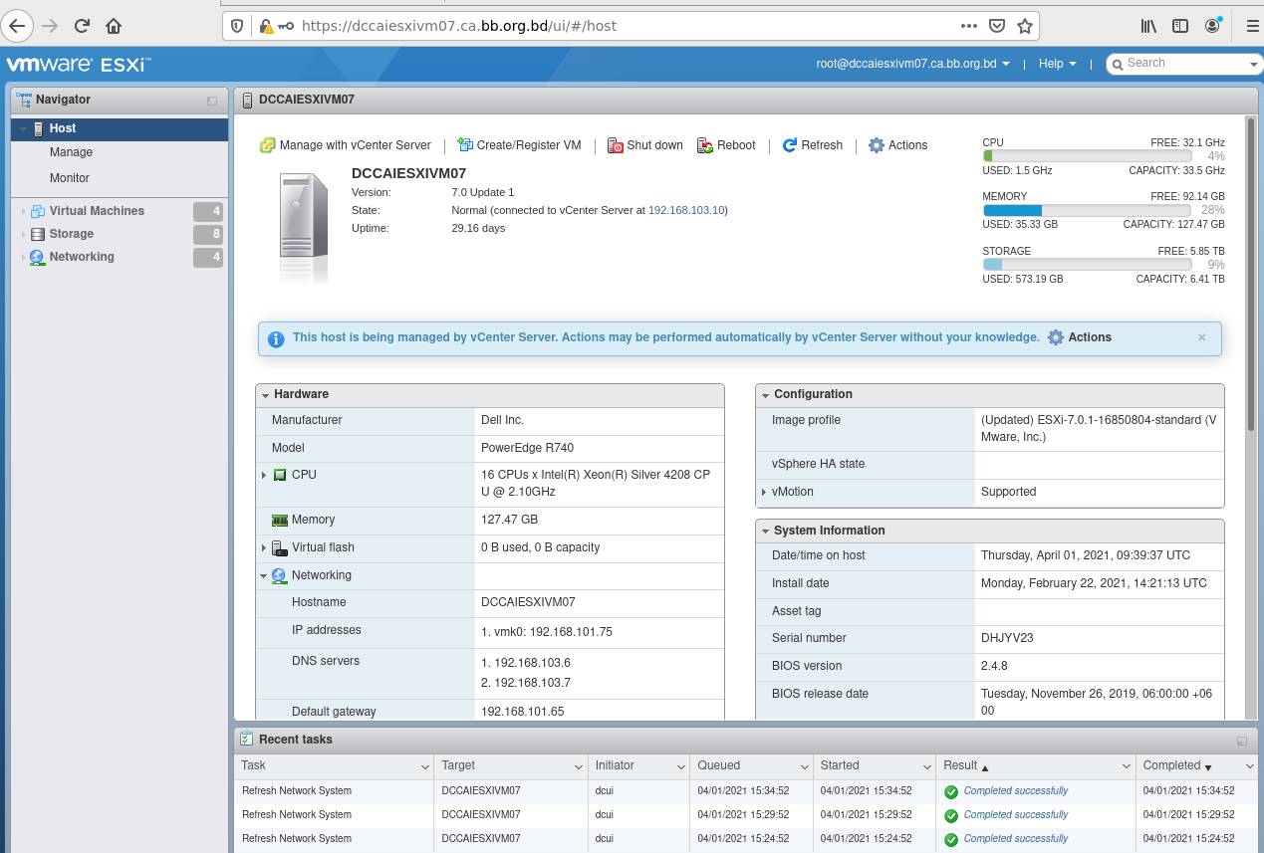
Task: Open the browser home page icon
Action: [114, 26]
